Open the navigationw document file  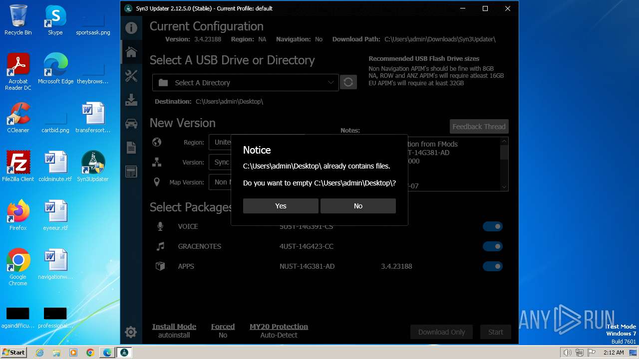(x=55, y=264)
